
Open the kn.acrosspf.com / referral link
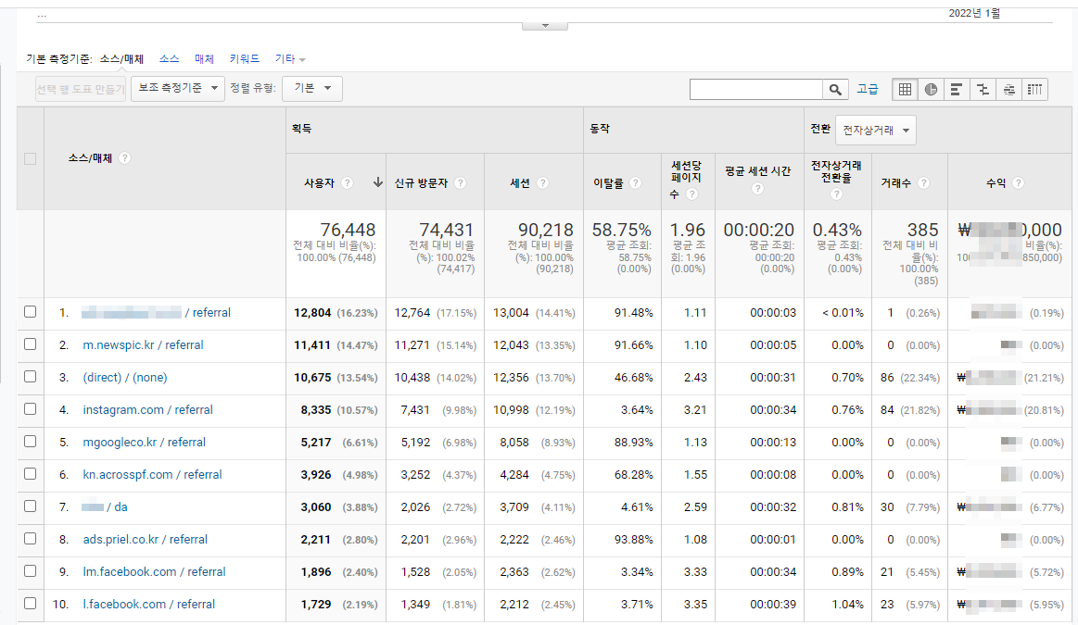(152, 474)
